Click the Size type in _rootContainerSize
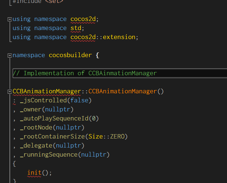Screen dimensions: 227x183 coord(95,136)
